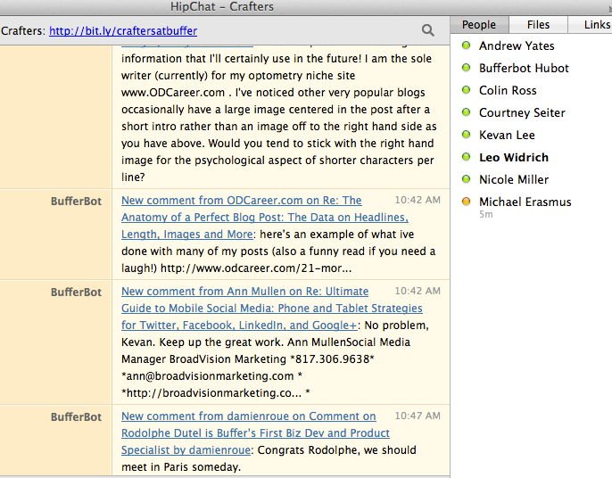The image size is (612, 478).
Task: Select Colin Ross in people list
Action: tap(508, 90)
